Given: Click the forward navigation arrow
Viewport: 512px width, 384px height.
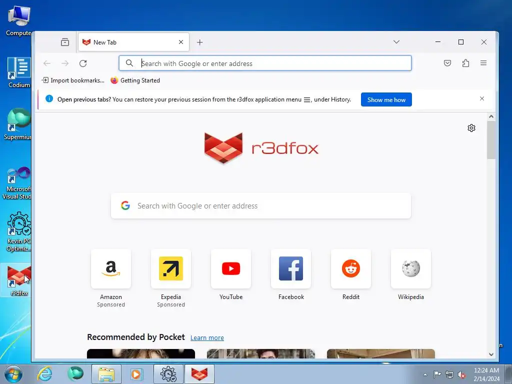Looking at the screenshot, I should point(65,63).
